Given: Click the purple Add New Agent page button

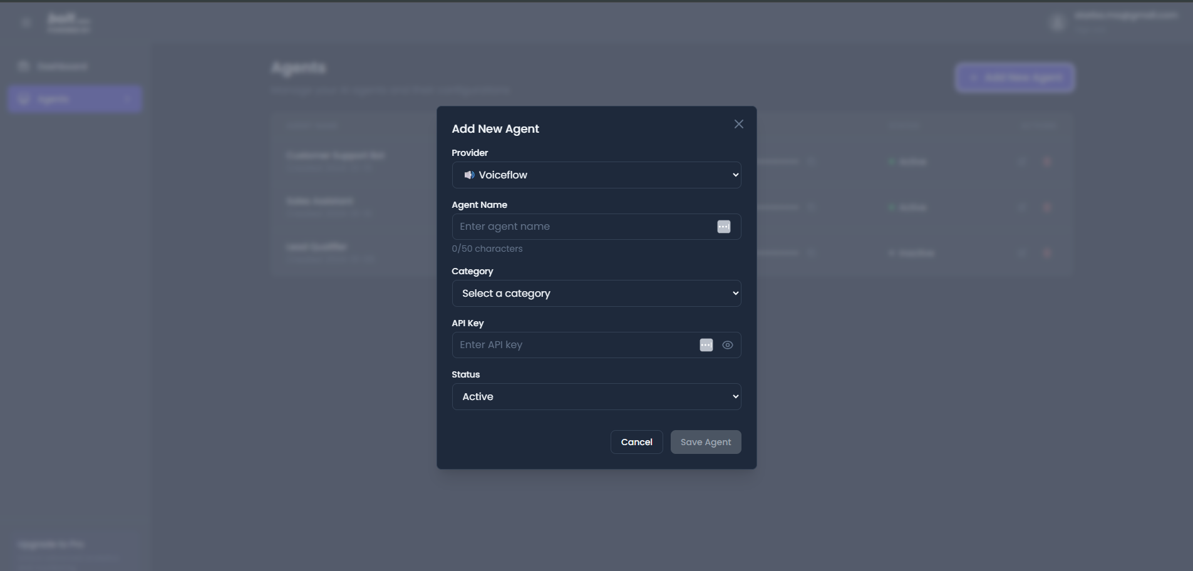Looking at the screenshot, I should pyautogui.click(x=1015, y=78).
